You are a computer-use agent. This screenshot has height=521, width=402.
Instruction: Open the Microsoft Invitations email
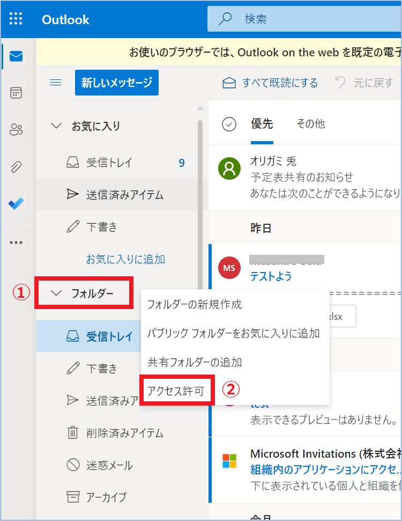coord(305,470)
